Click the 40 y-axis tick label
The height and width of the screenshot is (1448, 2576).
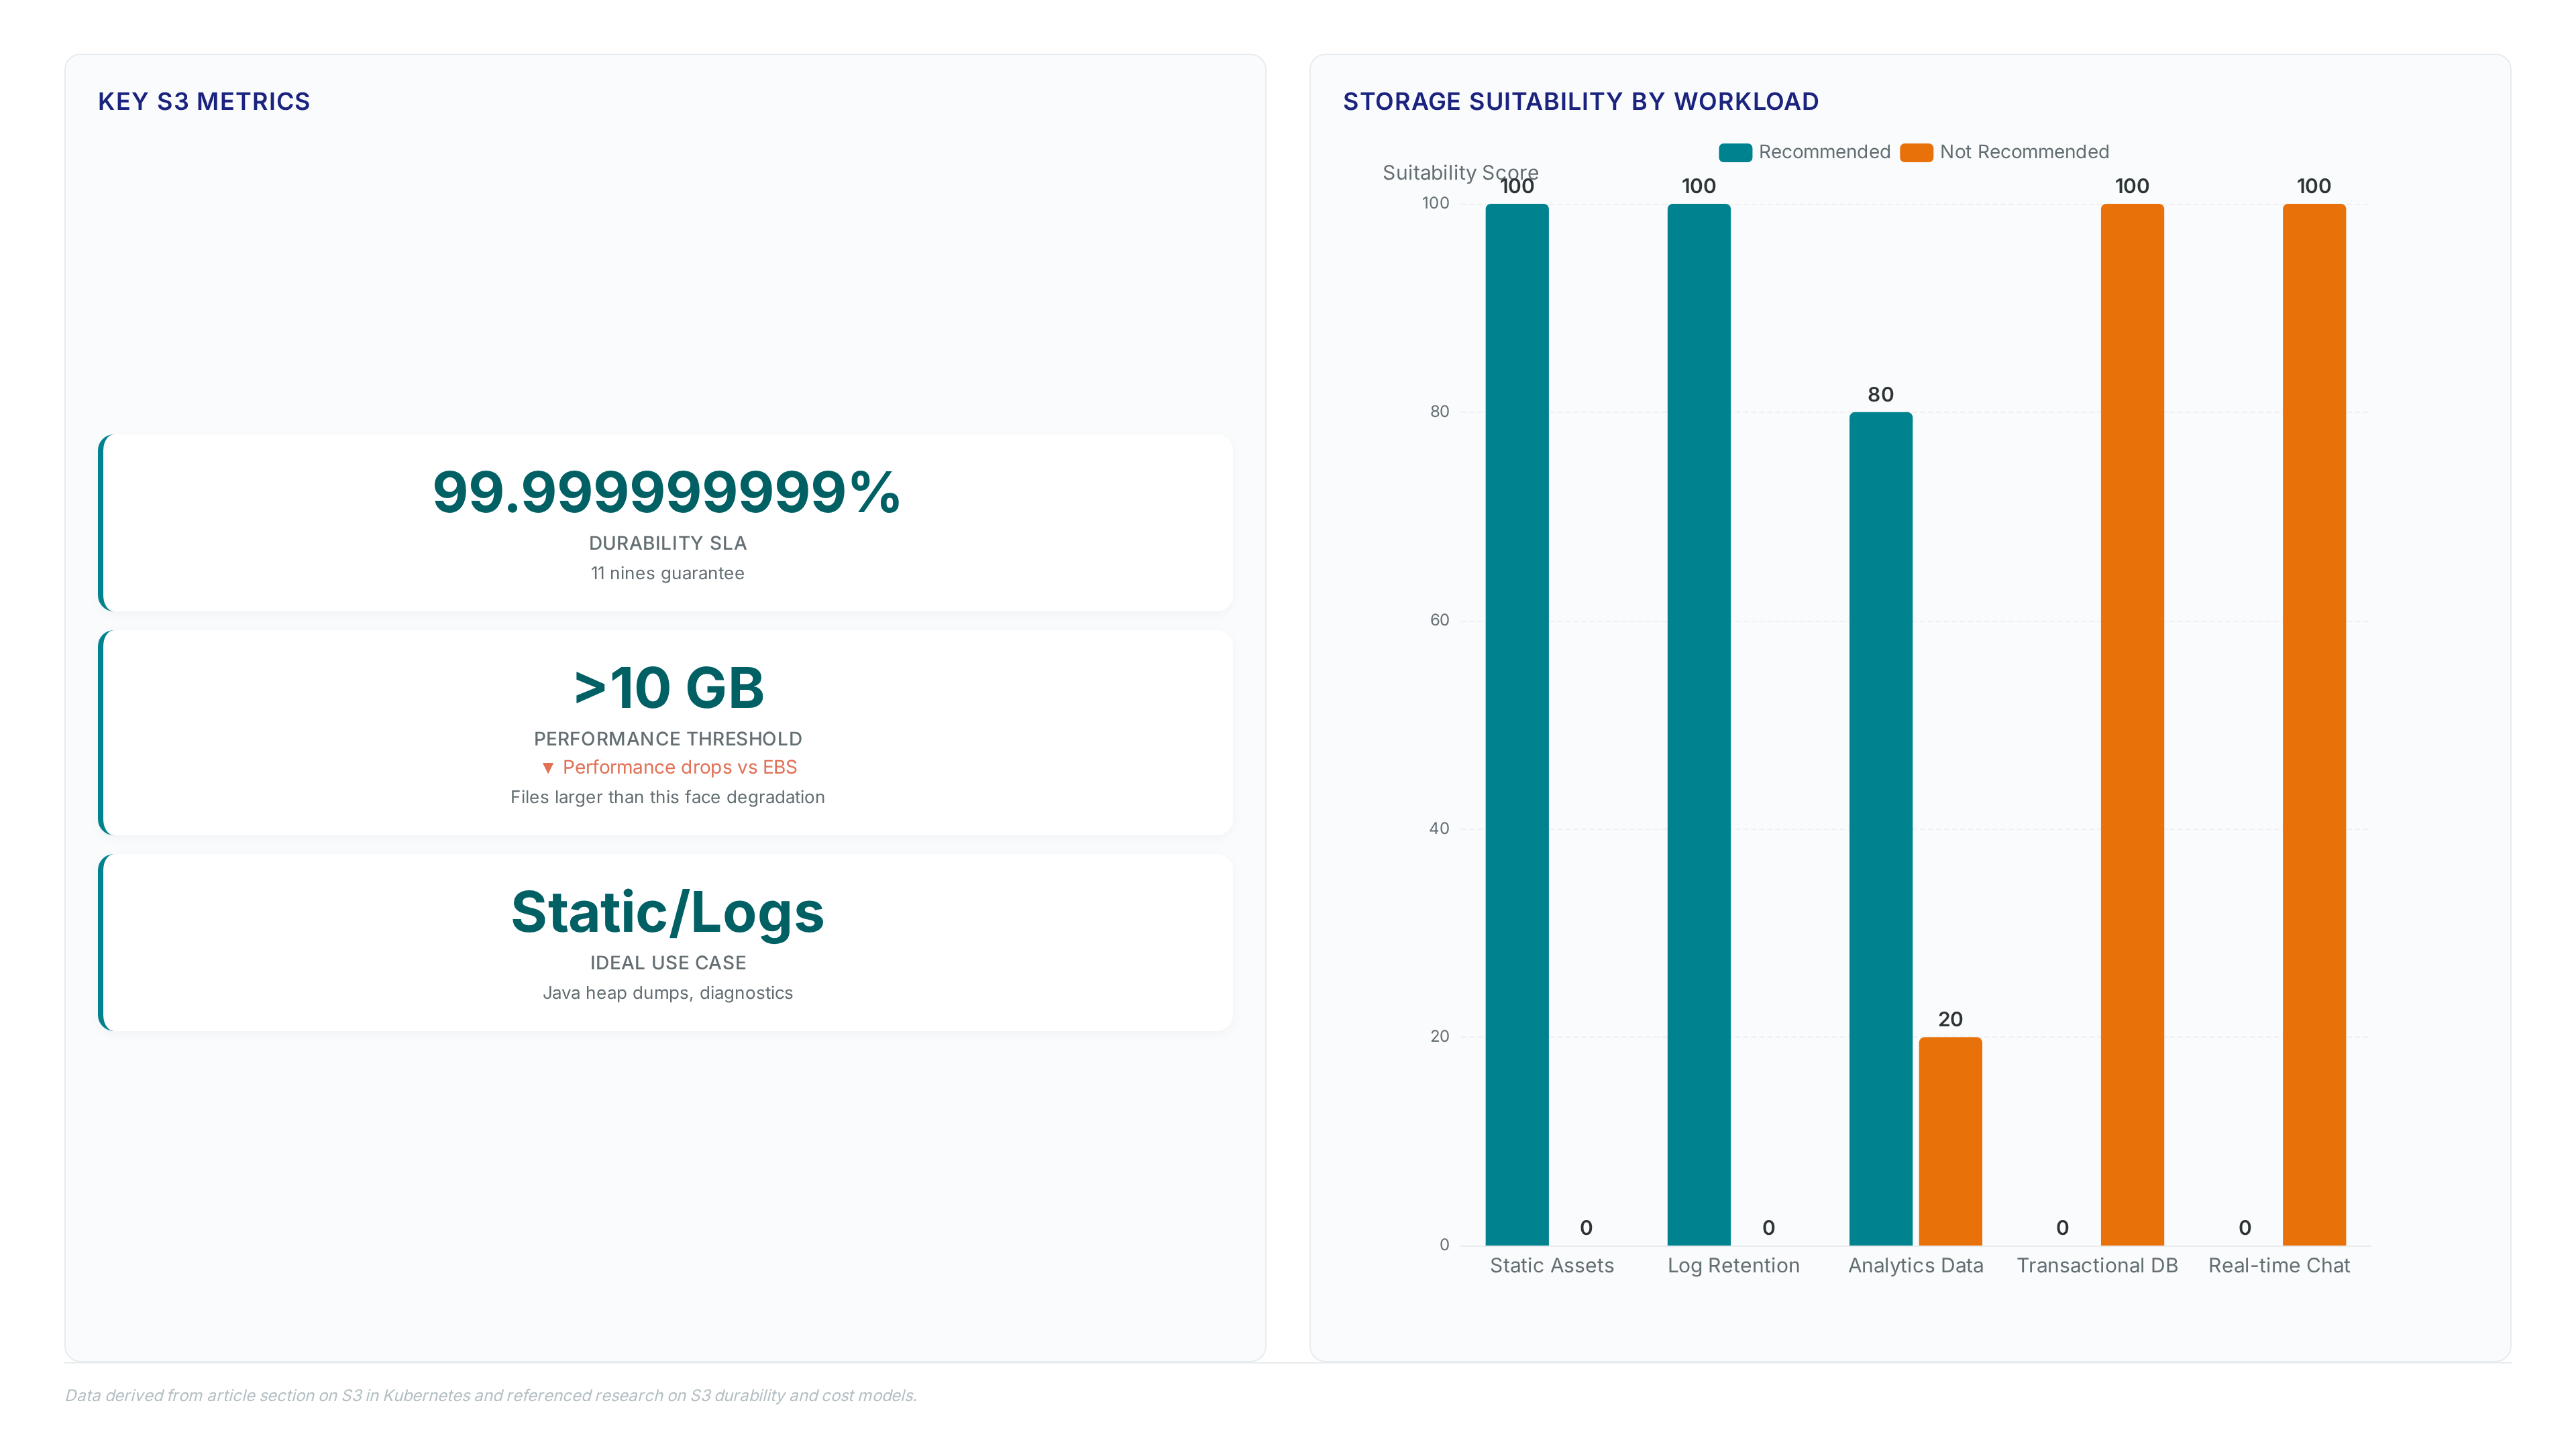(1439, 829)
